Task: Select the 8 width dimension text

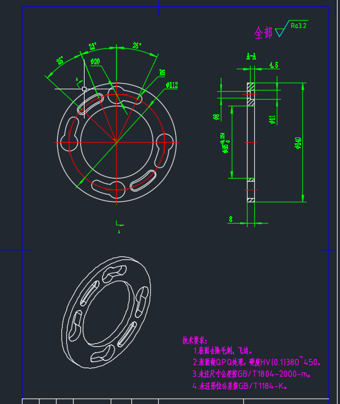Action: pos(231,219)
